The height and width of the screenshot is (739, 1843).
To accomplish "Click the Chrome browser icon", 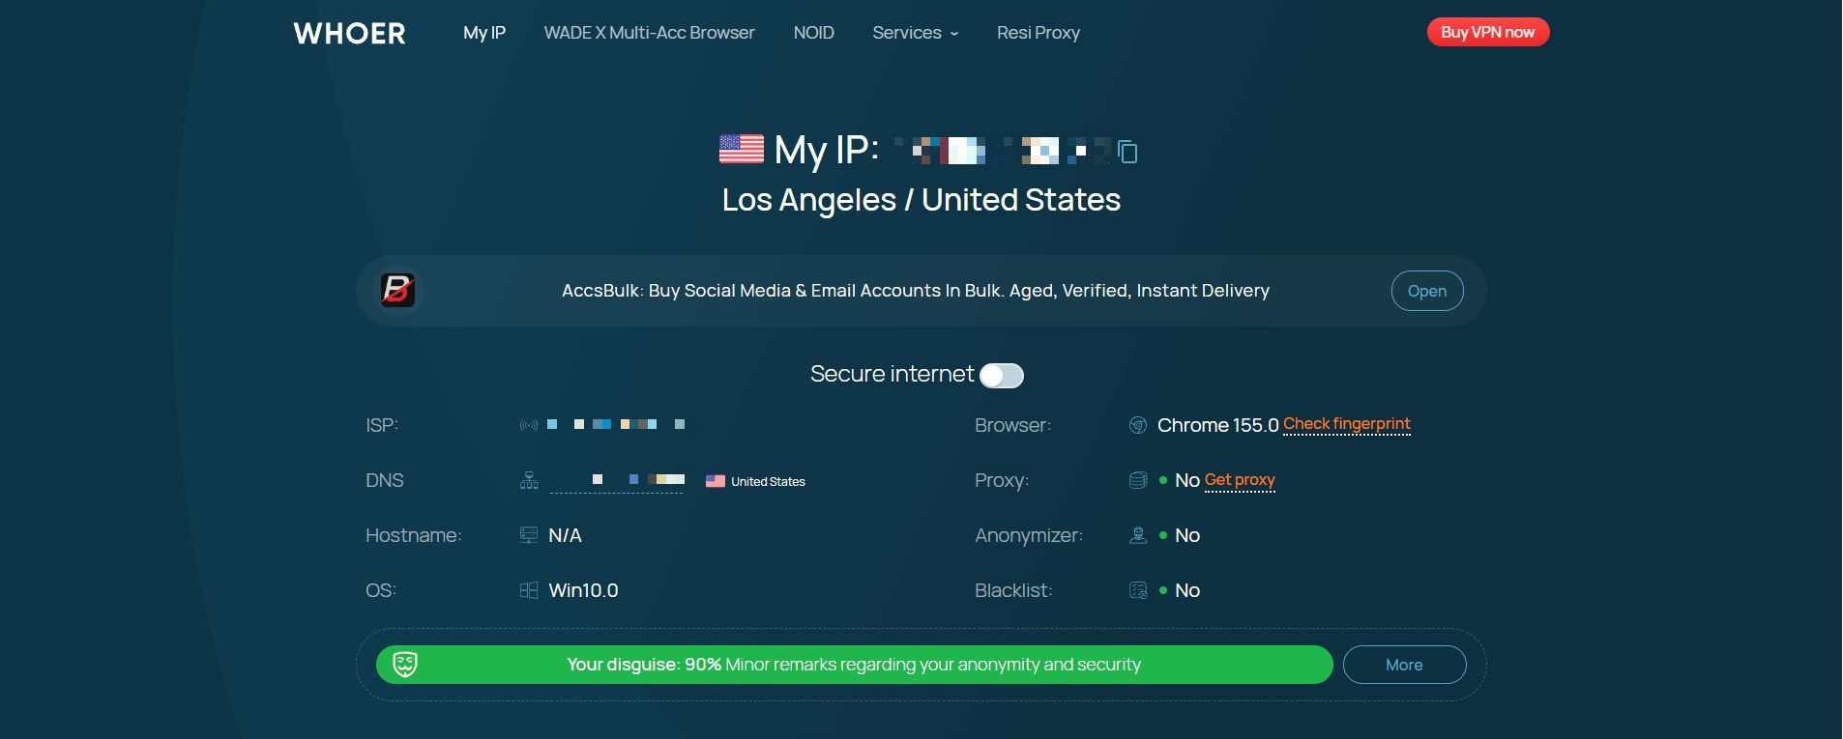I will click(x=1138, y=425).
